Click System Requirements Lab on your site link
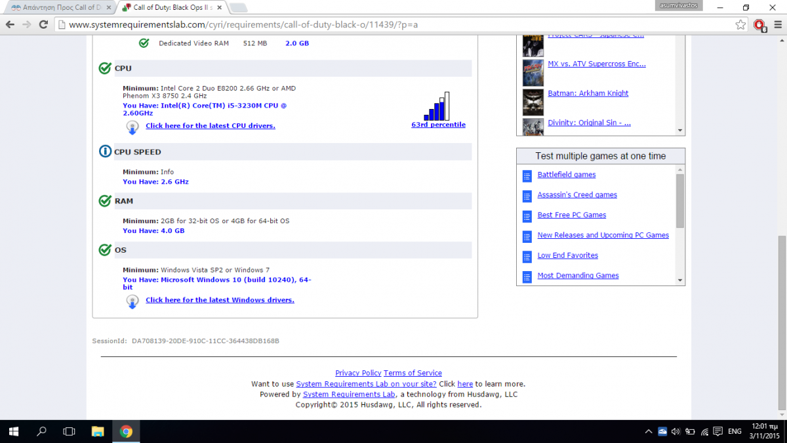787x443 pixels. [x=366, y=384]
